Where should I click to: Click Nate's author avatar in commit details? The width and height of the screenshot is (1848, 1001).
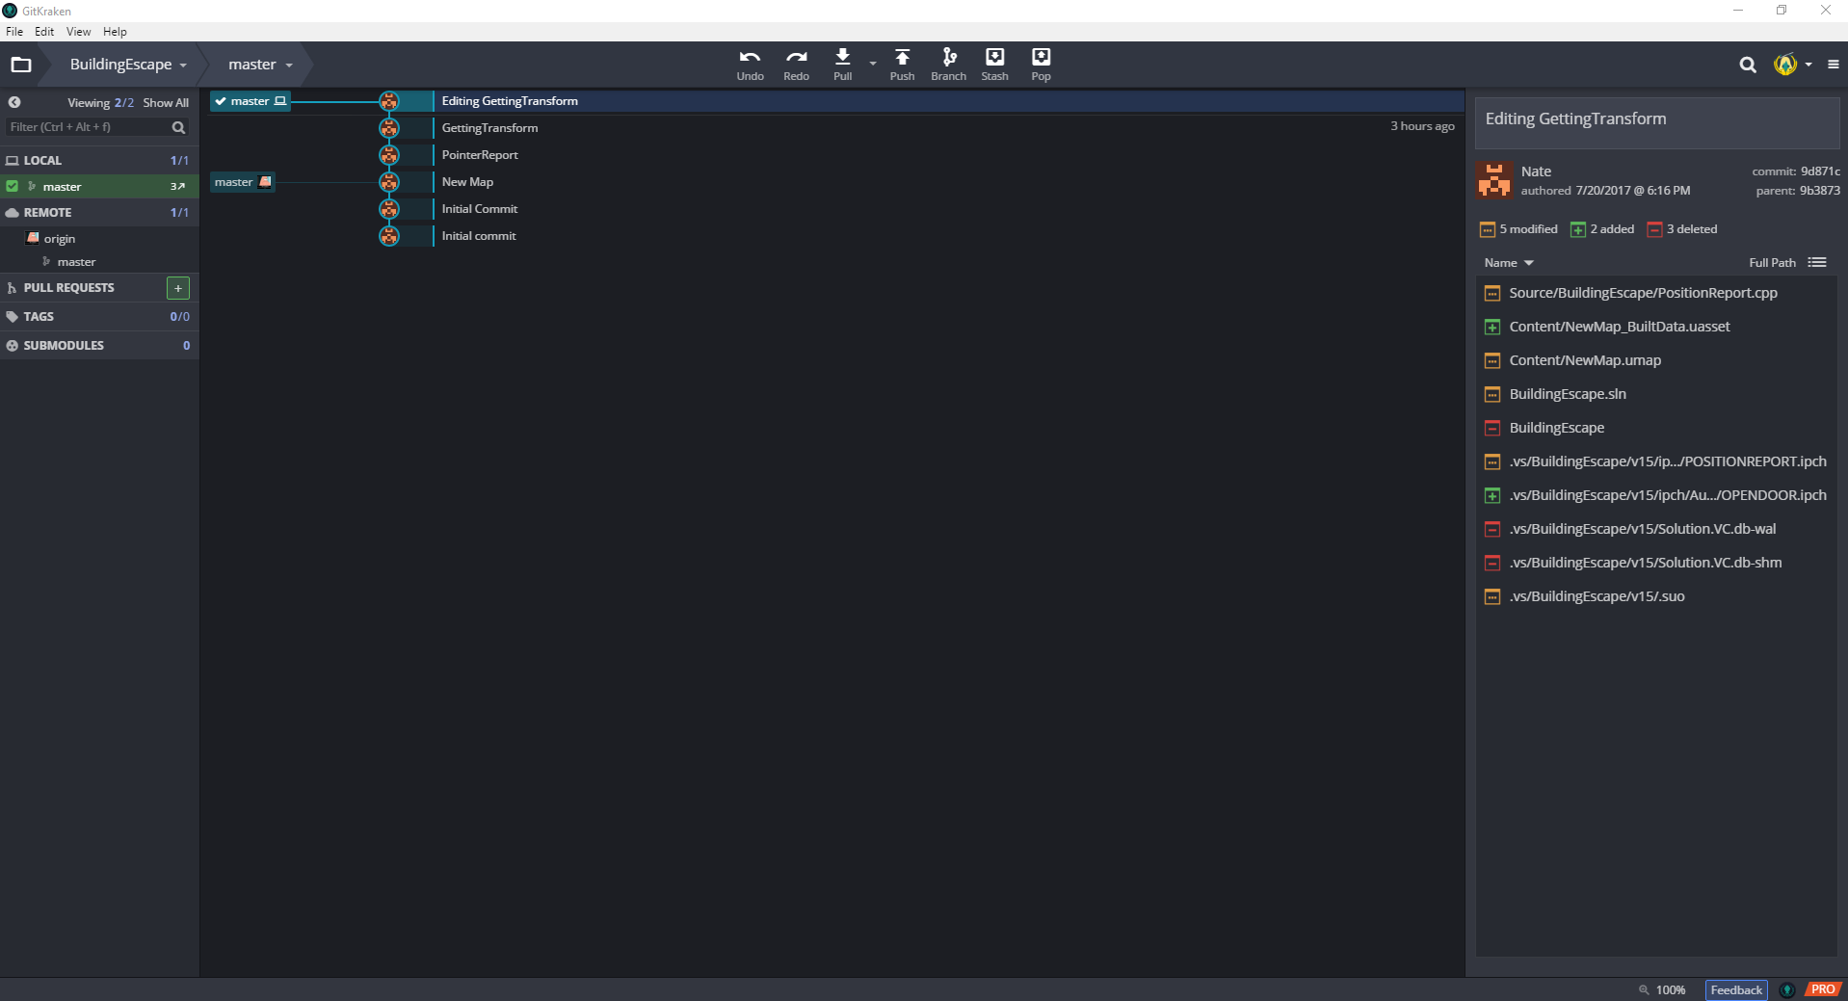pos(1494,180)
